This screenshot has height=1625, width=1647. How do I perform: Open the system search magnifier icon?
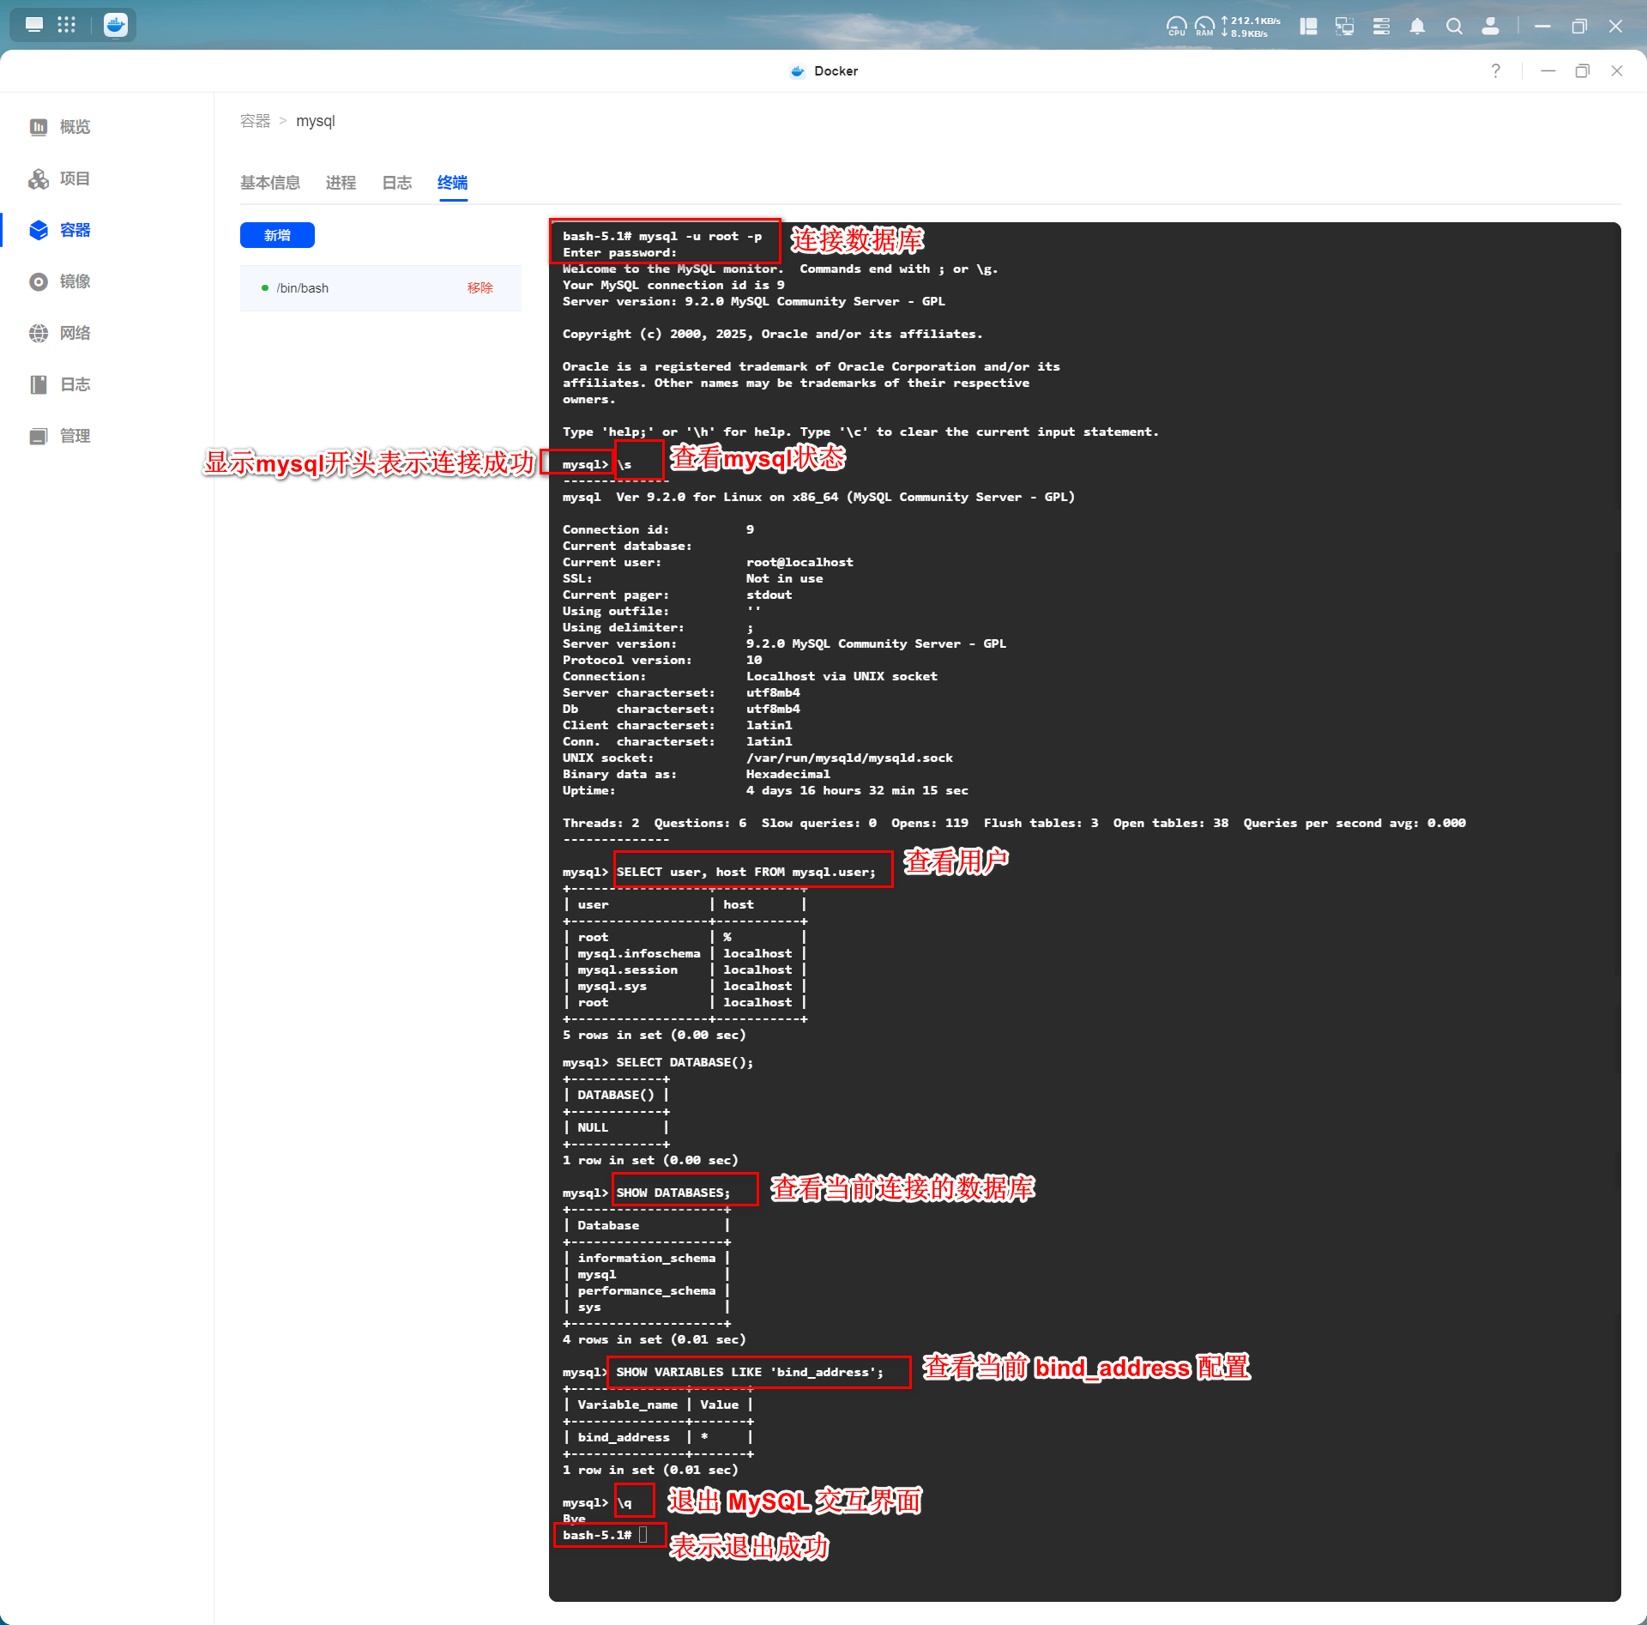pos(1454,27)
